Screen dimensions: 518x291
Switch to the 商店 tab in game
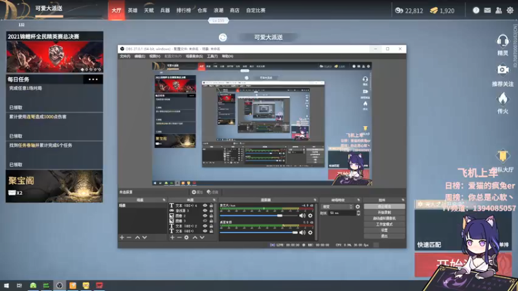tap(234, 10)
